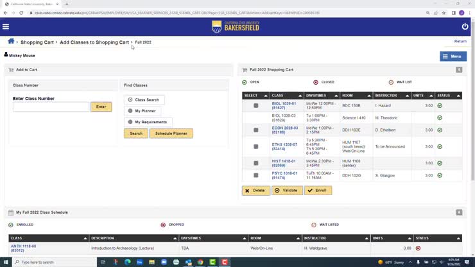Delete selected classes from cart
Image resolution: width=475 pixels, height=267 pixels.
tap(256, 191)
